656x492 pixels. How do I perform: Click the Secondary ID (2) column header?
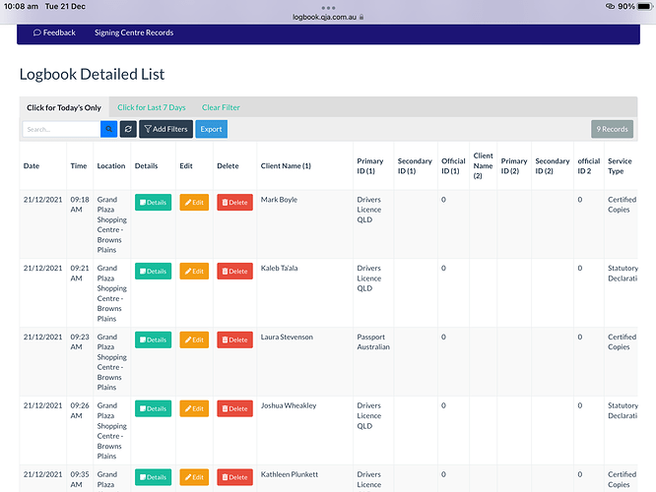(553, 166)
